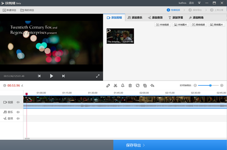Jump to previous frame in preview
This screenshot has height=150, width=227.
pos(39,76)
